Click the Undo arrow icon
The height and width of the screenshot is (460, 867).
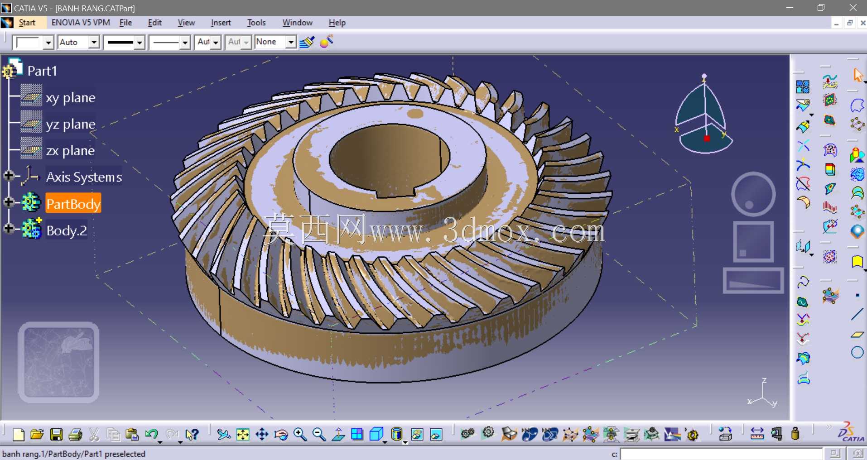[151, 435]
